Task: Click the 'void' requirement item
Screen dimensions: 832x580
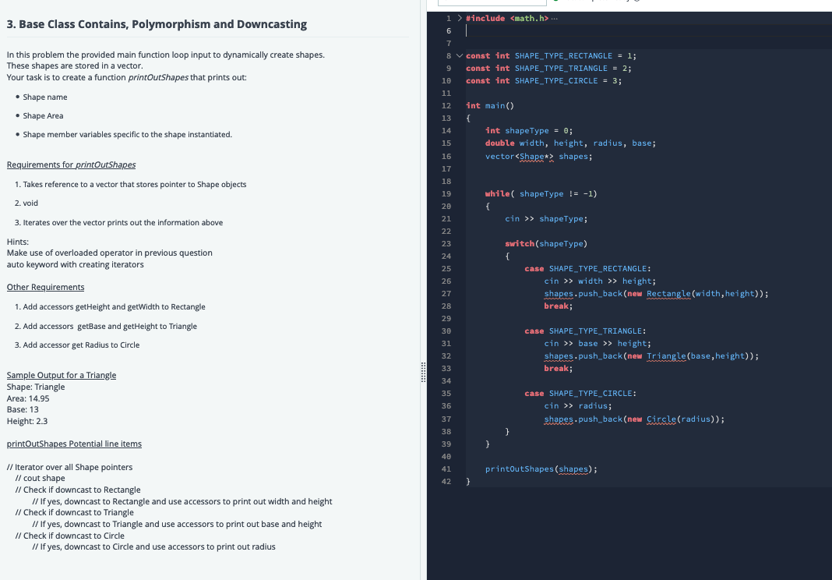Action: click(30, 203)
